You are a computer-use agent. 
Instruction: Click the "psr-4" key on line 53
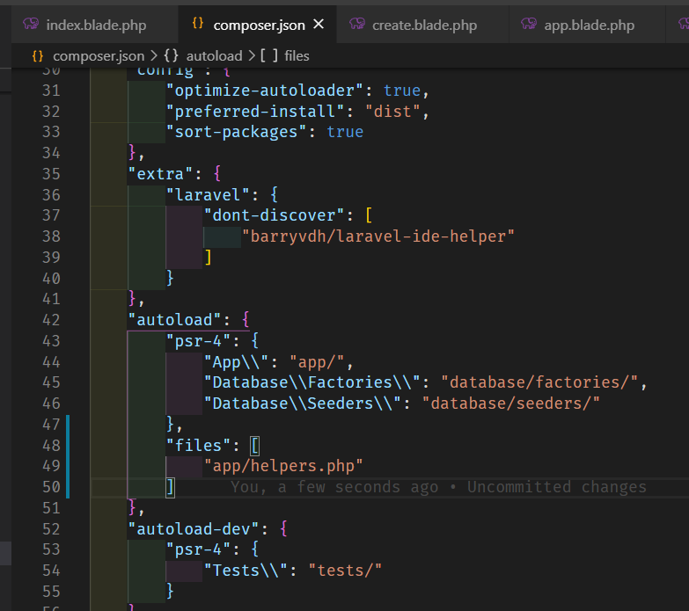pyautogui.click(x=198, y=549)
